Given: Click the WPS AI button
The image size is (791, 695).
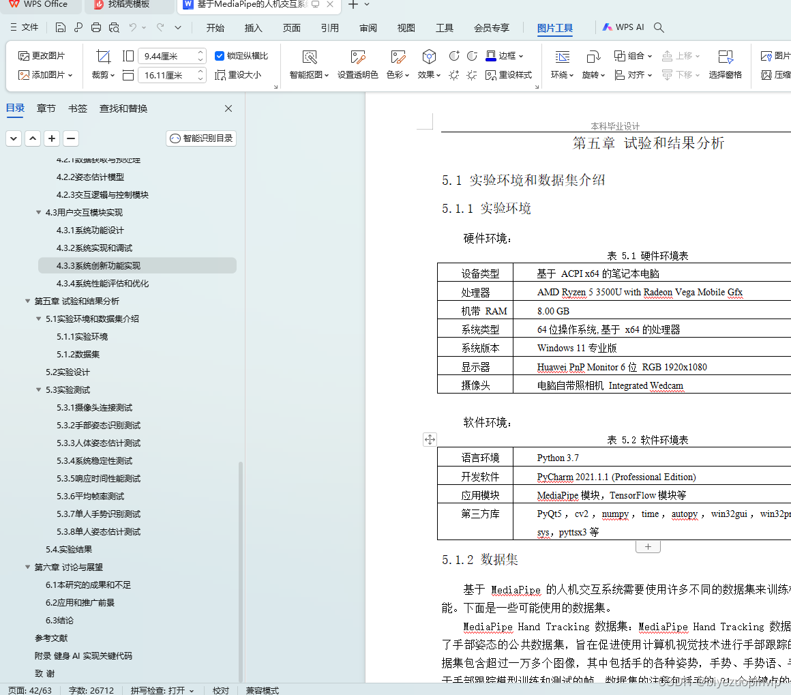Looking at the screenshot, I should click(623, 27).
